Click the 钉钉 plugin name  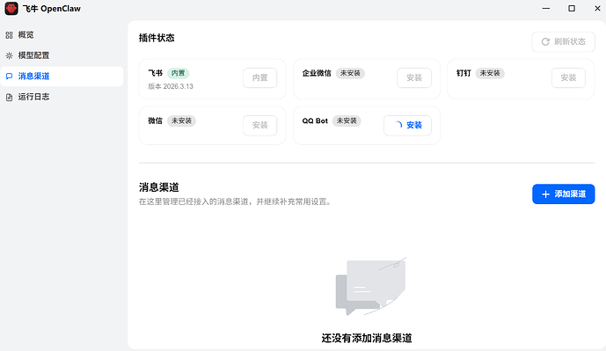tap(464, 73)
